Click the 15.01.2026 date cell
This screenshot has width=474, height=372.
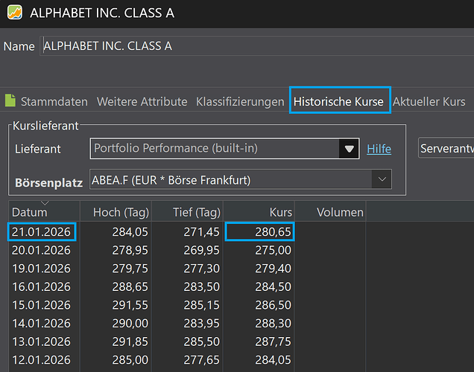click(x=42, y=305)
